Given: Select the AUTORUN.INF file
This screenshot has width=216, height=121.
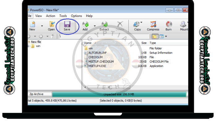Looking at the screenshot, I should 97,53.
